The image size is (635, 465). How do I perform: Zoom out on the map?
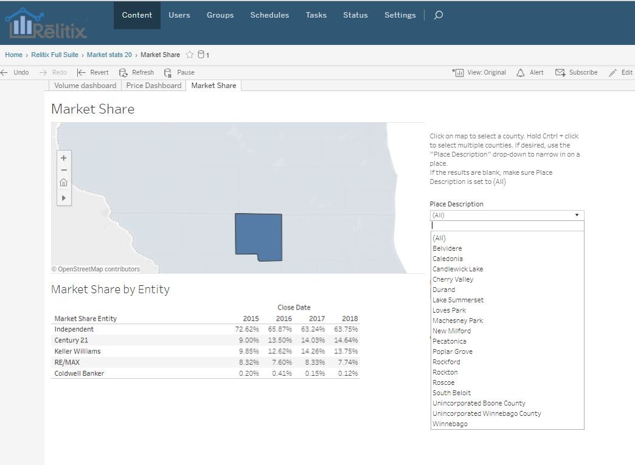tap(64, 170)
